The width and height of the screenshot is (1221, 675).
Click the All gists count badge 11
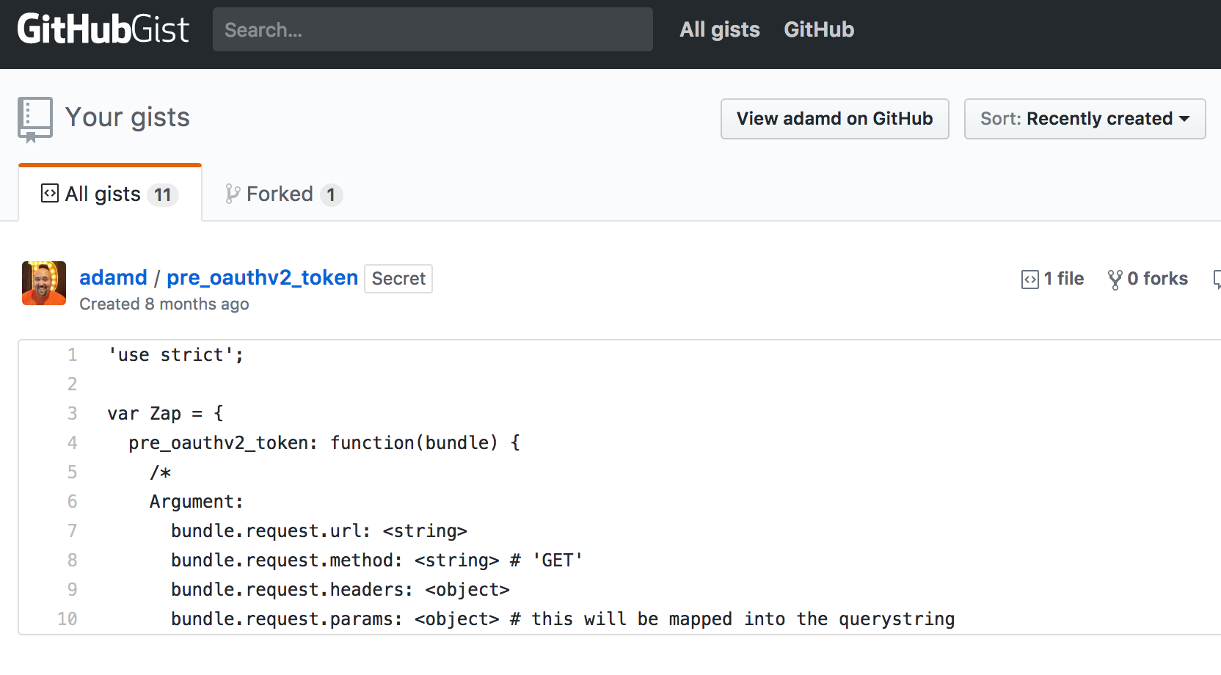(x=163, y=194)
